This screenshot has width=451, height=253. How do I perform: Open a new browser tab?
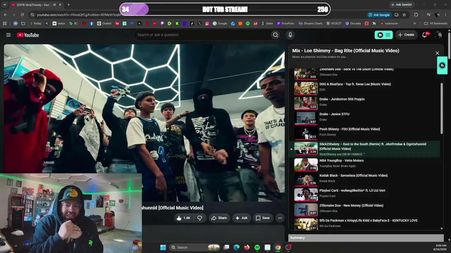tap(68, 5)
